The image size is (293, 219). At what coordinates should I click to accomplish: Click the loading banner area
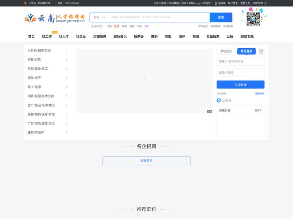(144, 81)
